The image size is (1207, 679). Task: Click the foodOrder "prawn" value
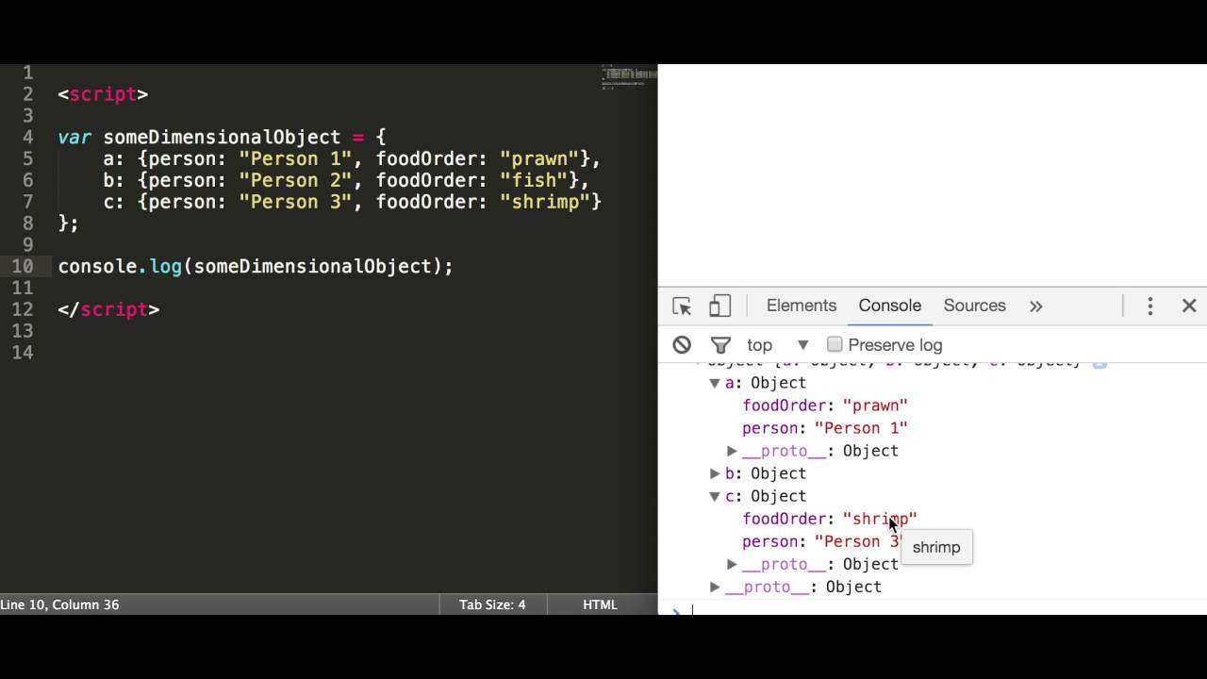(x=875, y=406)
